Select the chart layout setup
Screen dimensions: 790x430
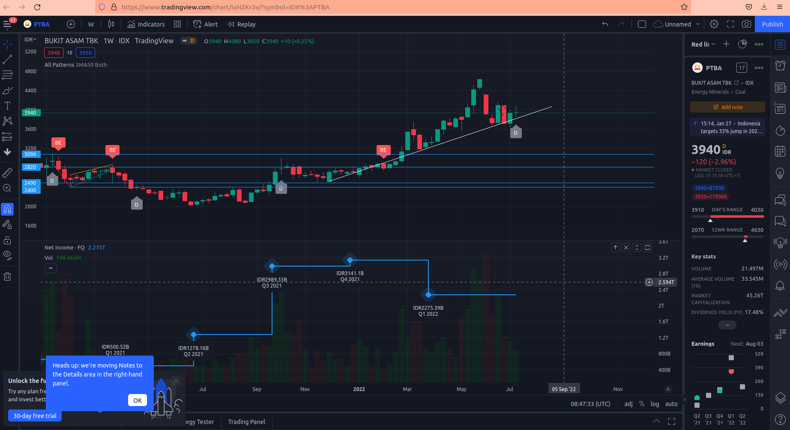click(x=642, y=24)
